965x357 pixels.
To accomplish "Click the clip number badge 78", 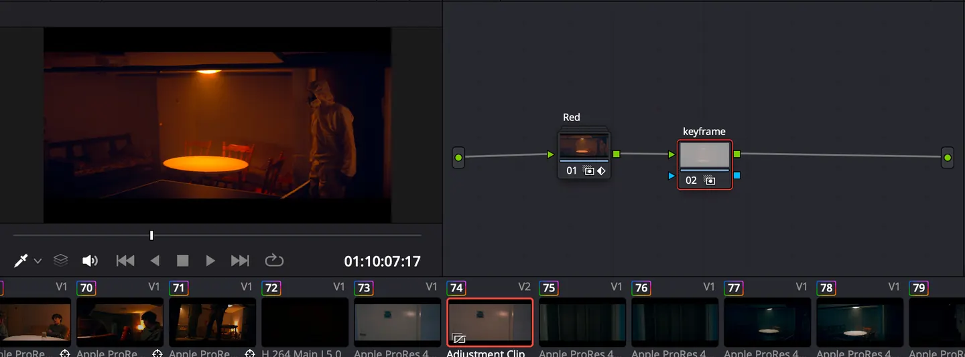I will point(826,288).
